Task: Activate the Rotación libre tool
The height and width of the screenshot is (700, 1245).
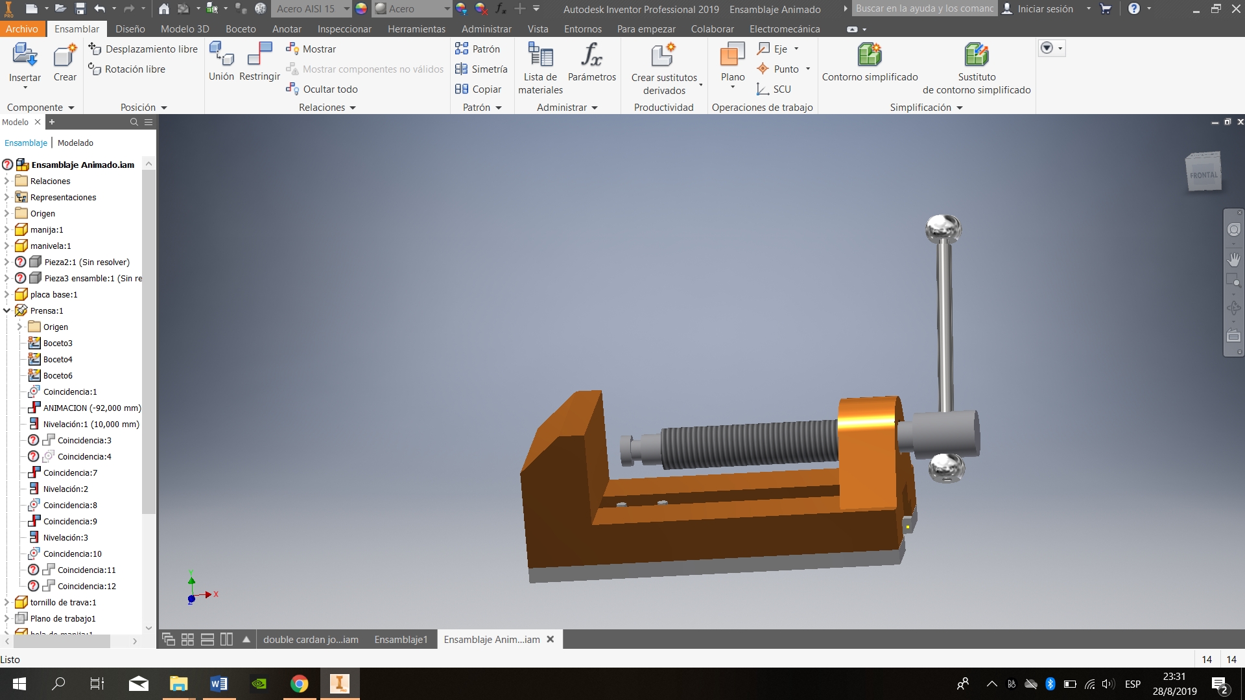Action: point(135,69)
